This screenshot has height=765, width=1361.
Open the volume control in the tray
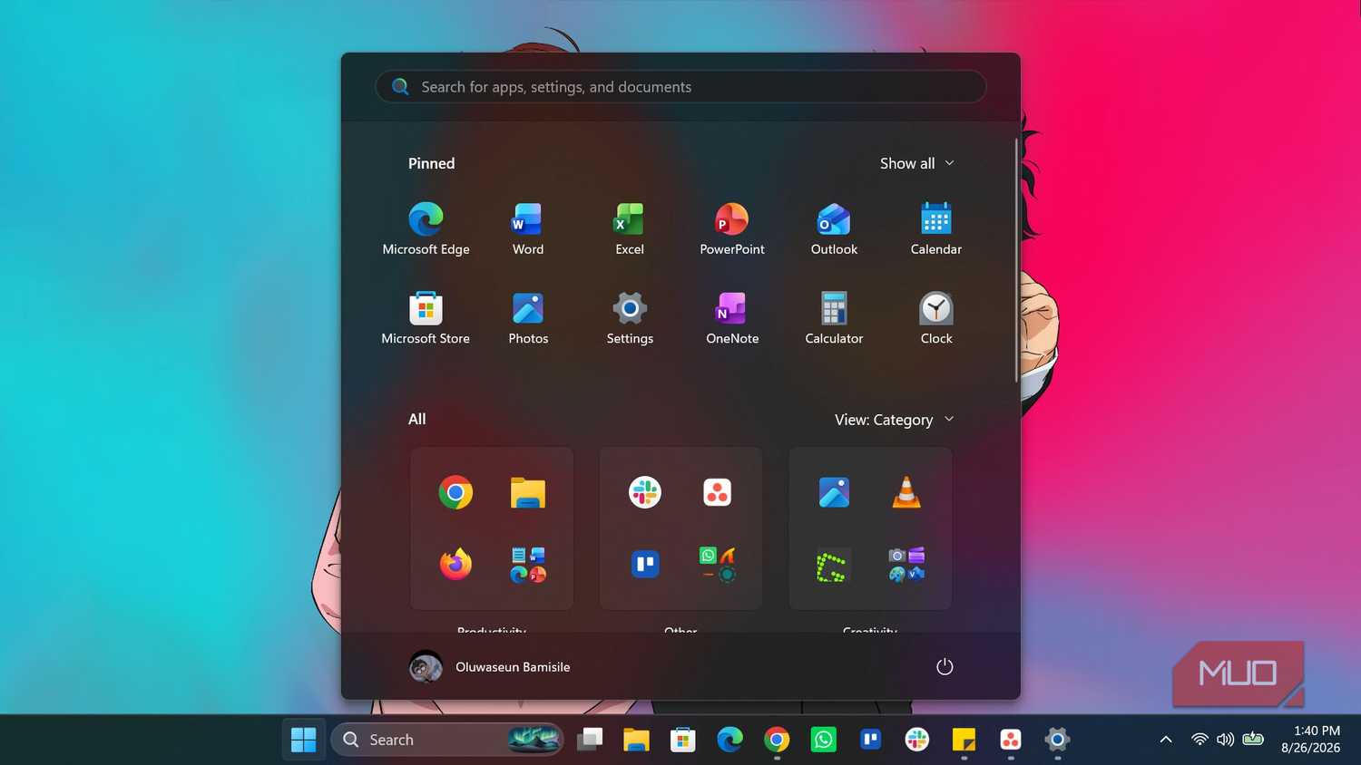(x=1225, y=740)
